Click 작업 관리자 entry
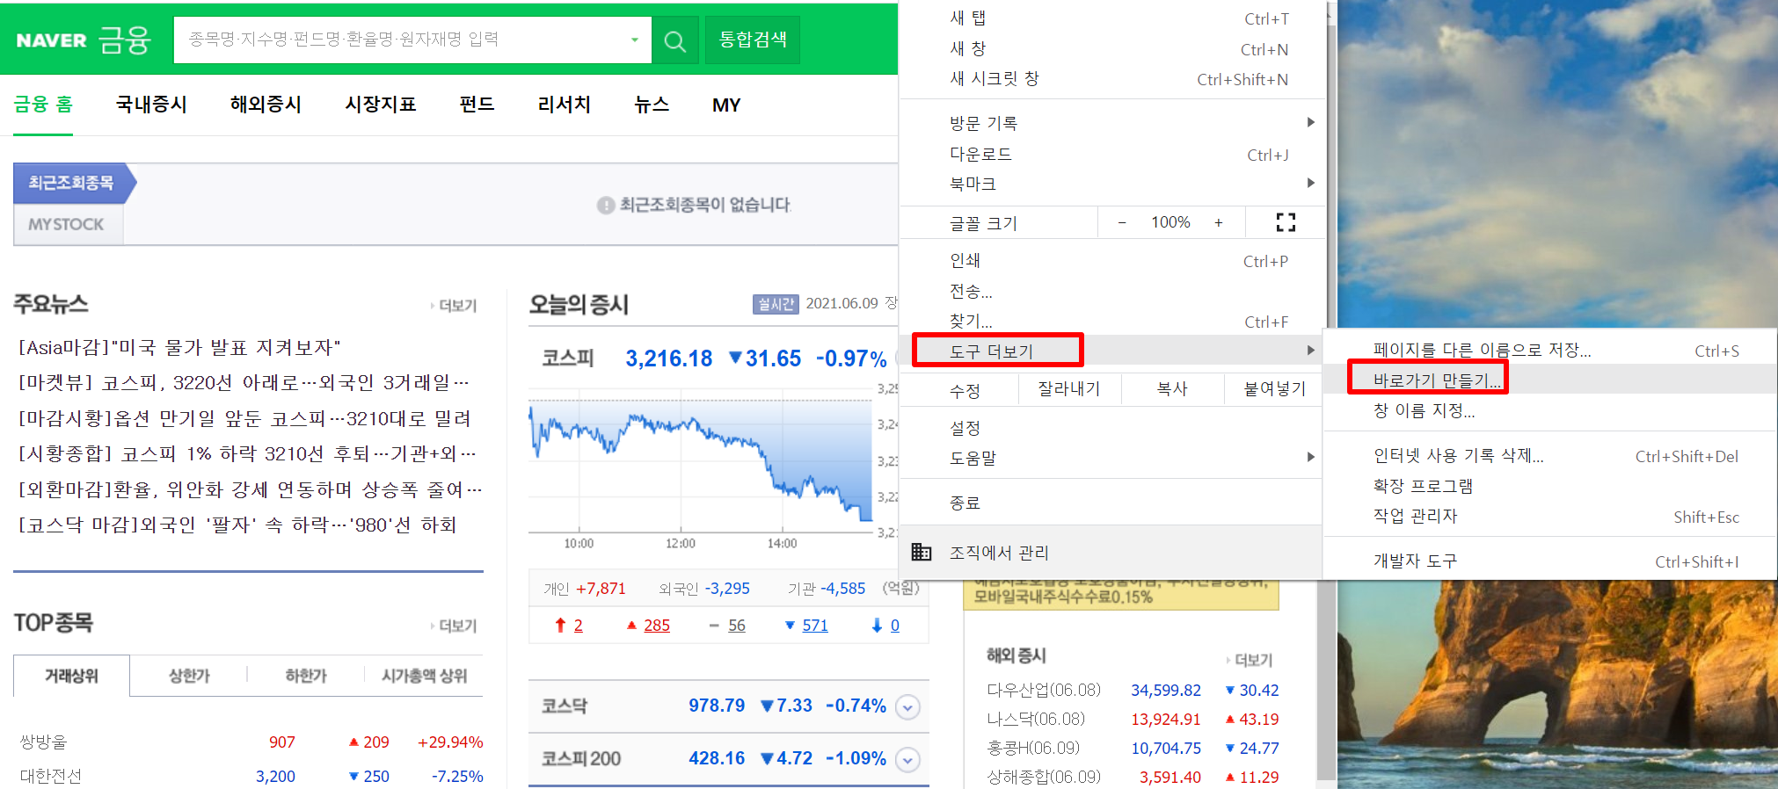Image resolution: width=1778 pixels, height=789 pixels. pyautogui.click(x=1549, y=516)
